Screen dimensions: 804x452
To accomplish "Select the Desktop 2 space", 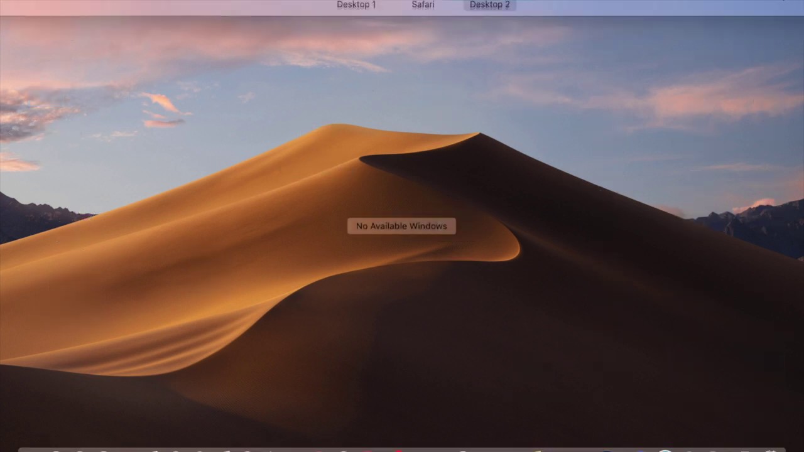I will point(490,5).
